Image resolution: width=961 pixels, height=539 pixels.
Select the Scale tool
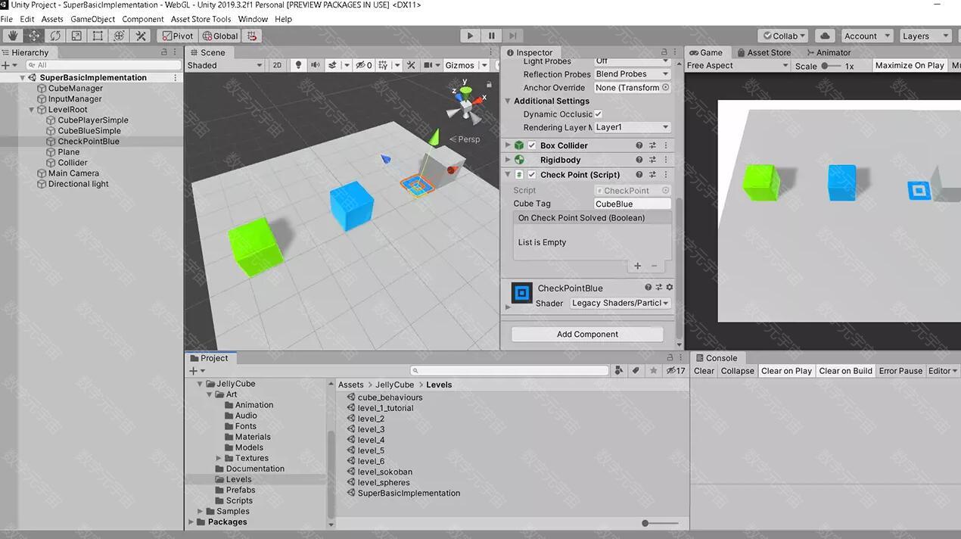coord(76,36)
